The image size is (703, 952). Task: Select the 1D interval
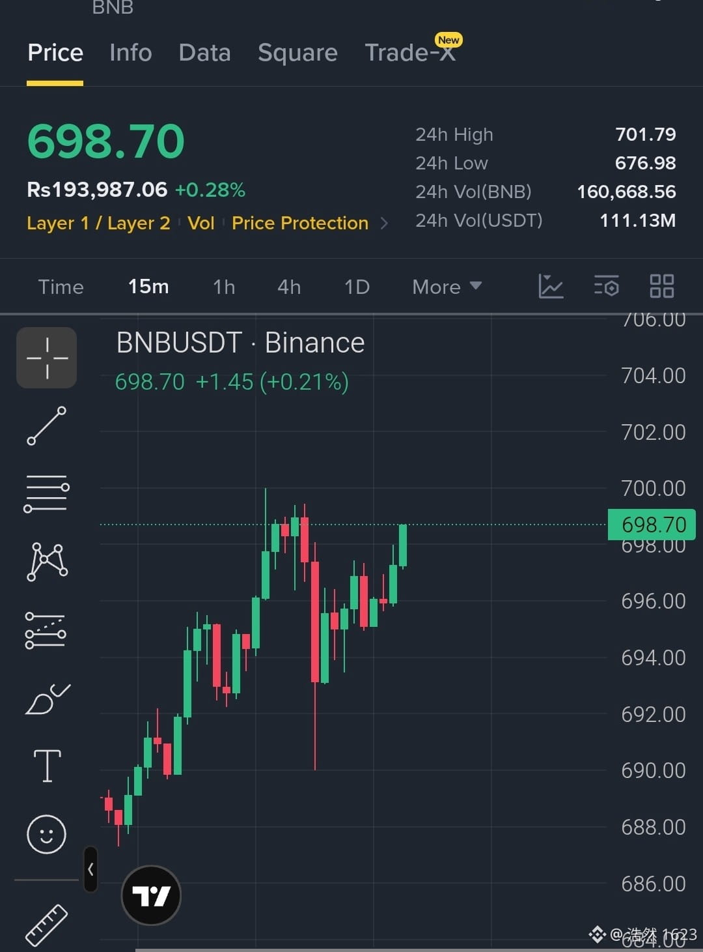[357, 287]
